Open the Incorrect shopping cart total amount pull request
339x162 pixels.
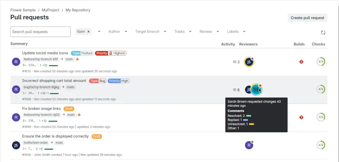pos(54,81)
